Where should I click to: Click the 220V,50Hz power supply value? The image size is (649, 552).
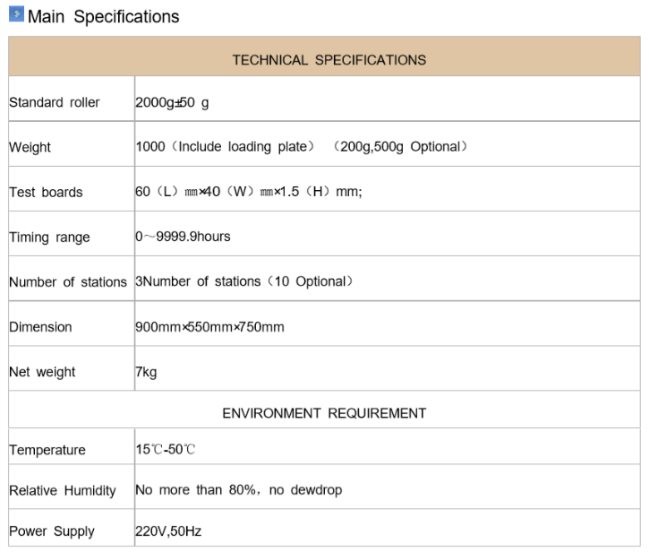168,531
